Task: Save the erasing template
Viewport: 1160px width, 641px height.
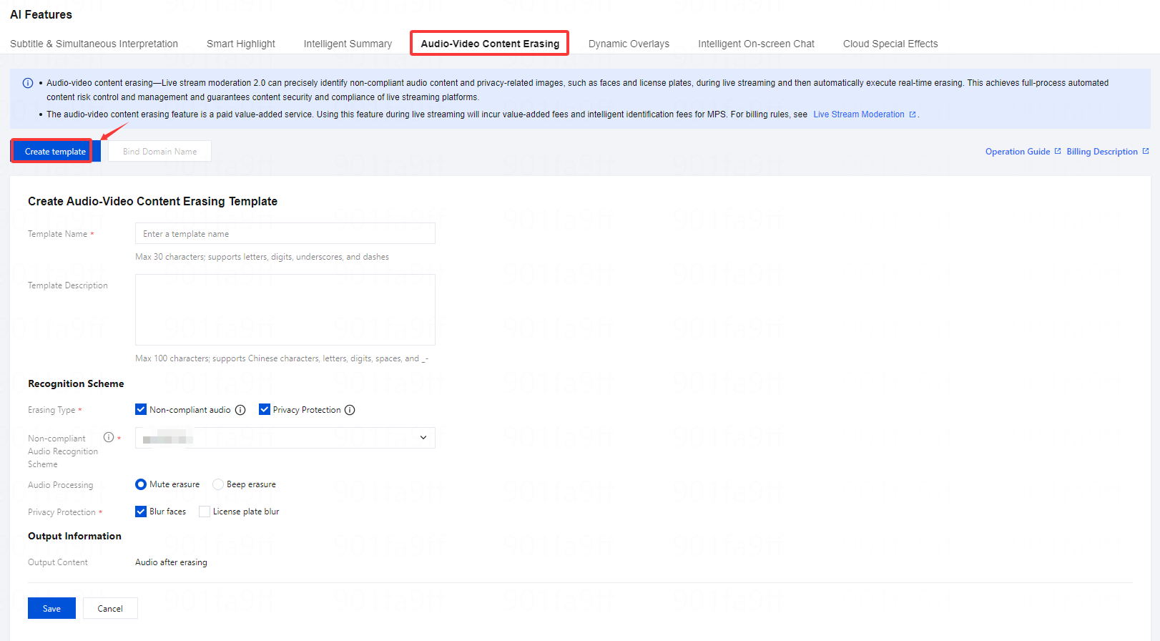Action: tap(51, 608)
